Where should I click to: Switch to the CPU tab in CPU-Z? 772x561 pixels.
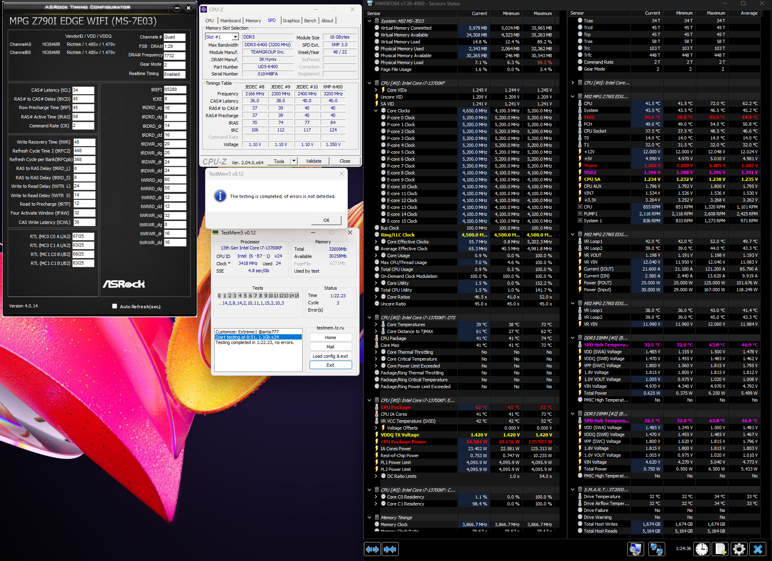click(x=209, y=21)
